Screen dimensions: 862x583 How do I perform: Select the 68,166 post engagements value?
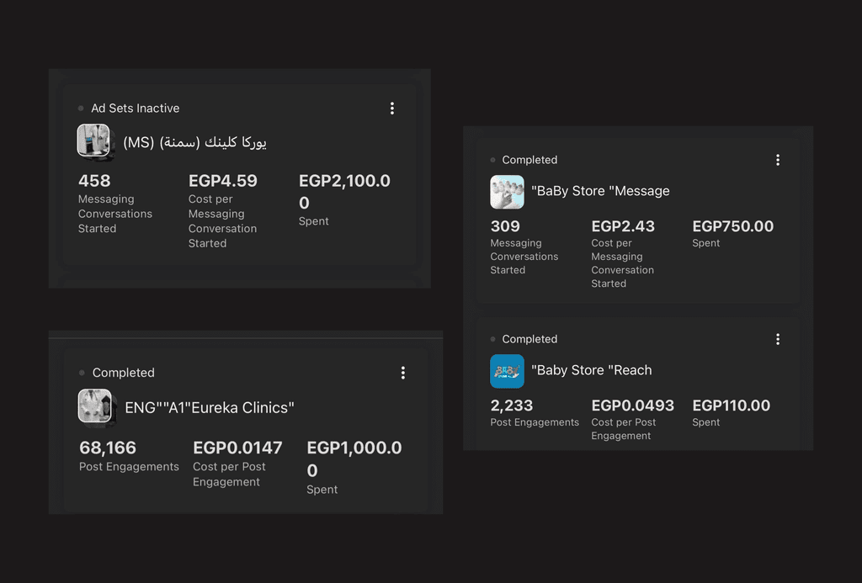tap(108, 448)
